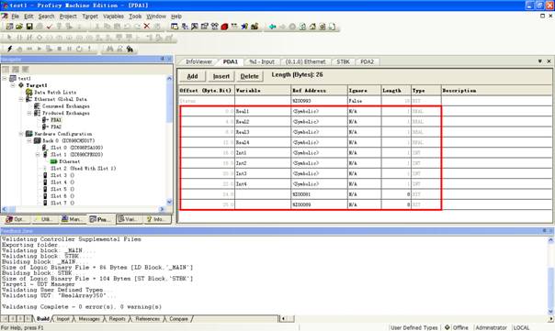
Task: Click the Int4 variable cell
Action: pos(263,184)
